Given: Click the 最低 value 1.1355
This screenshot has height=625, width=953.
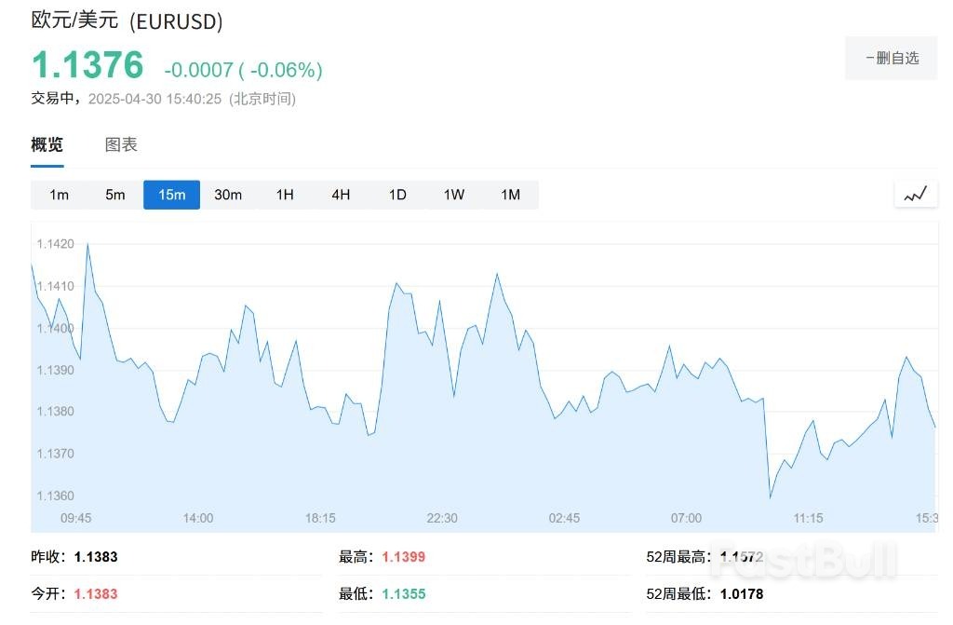Looking at the screenshot, I should 403,593.
